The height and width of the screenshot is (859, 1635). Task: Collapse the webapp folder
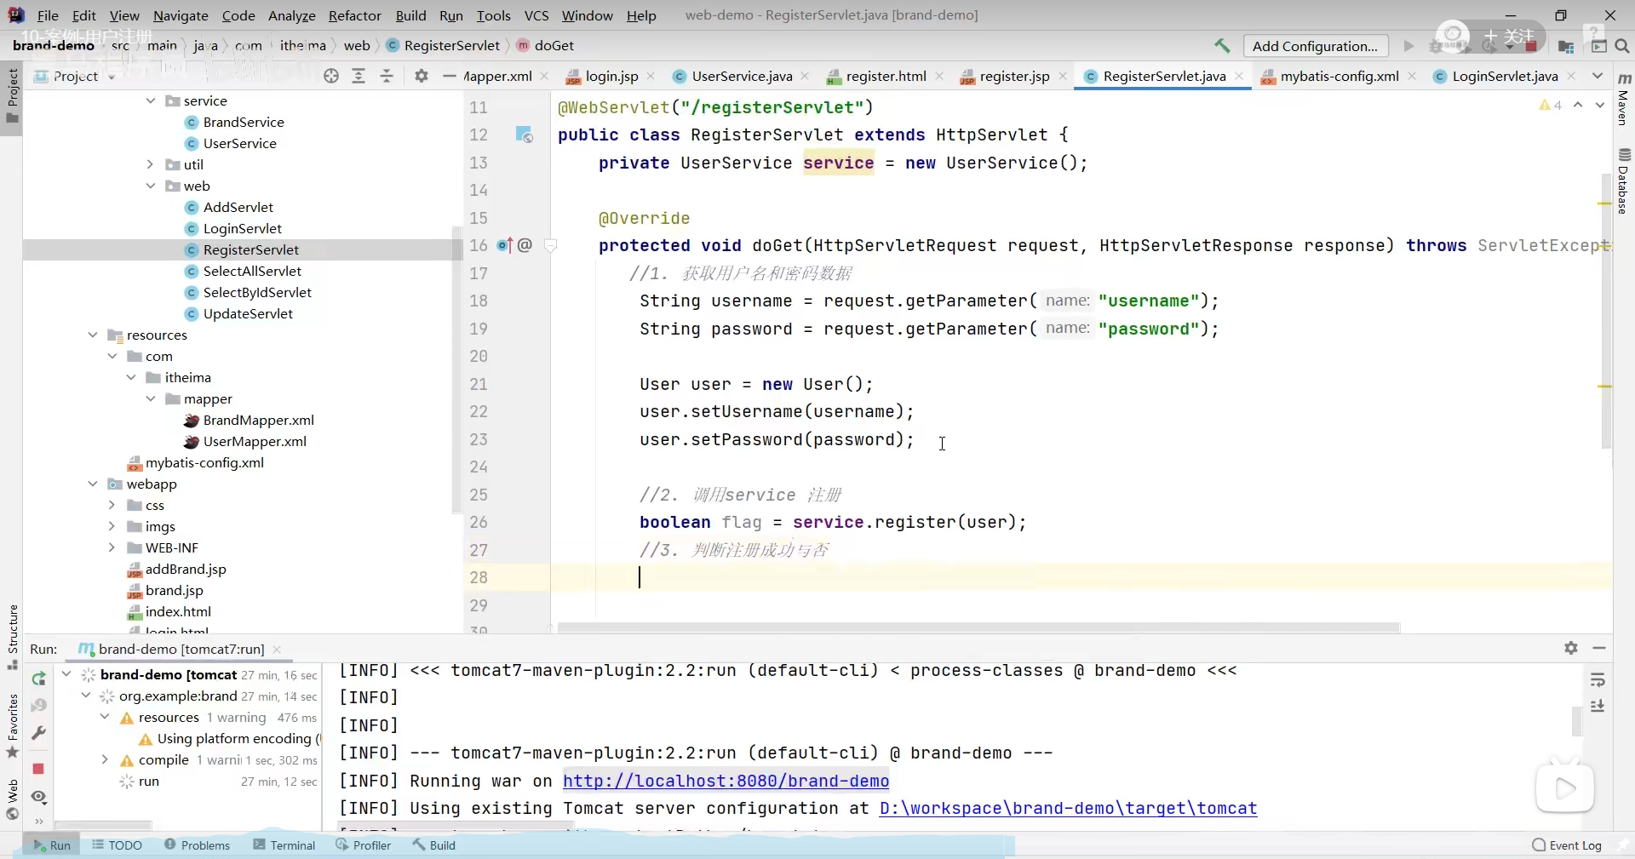93,484
